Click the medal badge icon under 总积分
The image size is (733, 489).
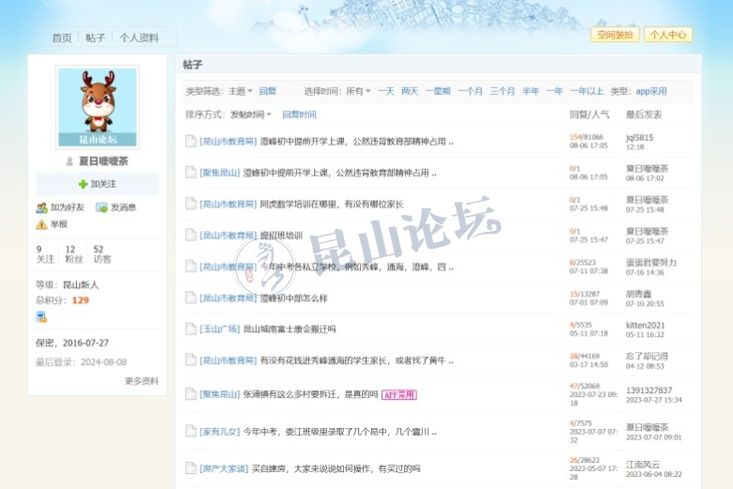(x=41, y=317)
